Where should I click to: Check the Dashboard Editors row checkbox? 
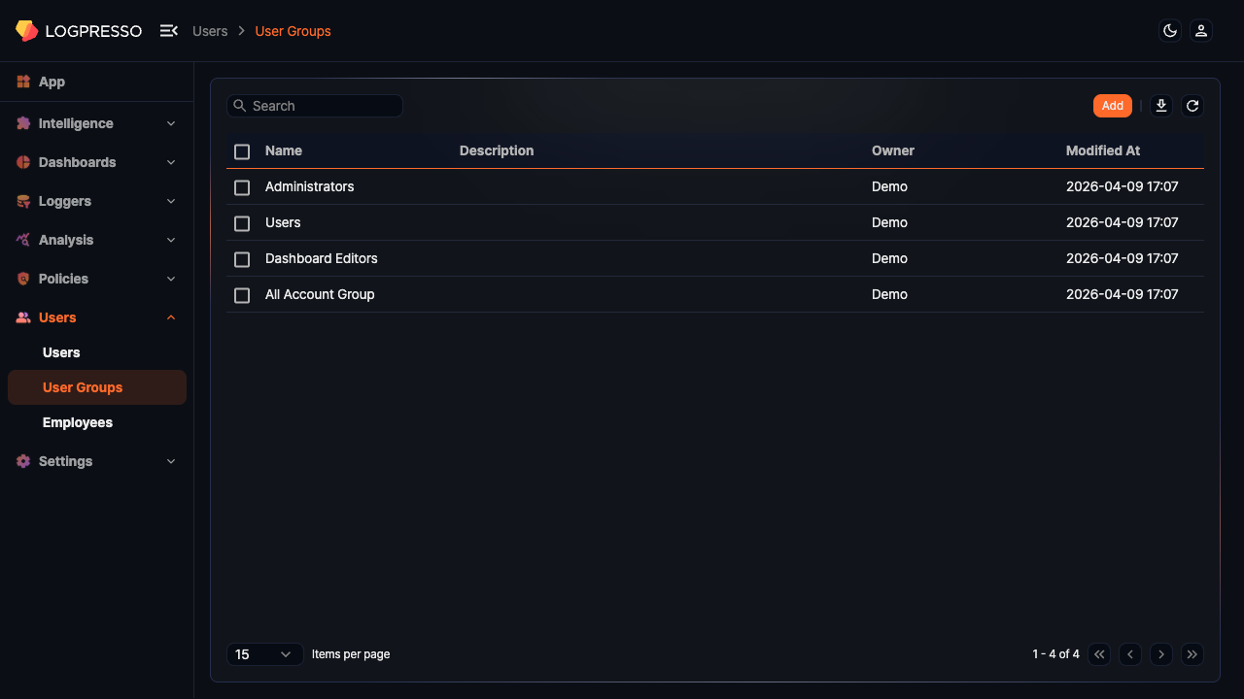tap(241, 259)
